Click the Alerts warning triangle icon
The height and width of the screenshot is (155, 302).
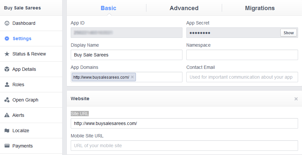pyautogui.click(x=7, y=115)
